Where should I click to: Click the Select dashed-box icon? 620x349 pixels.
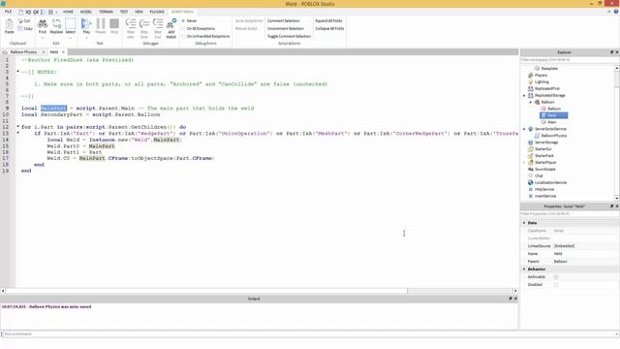(70, 23)
